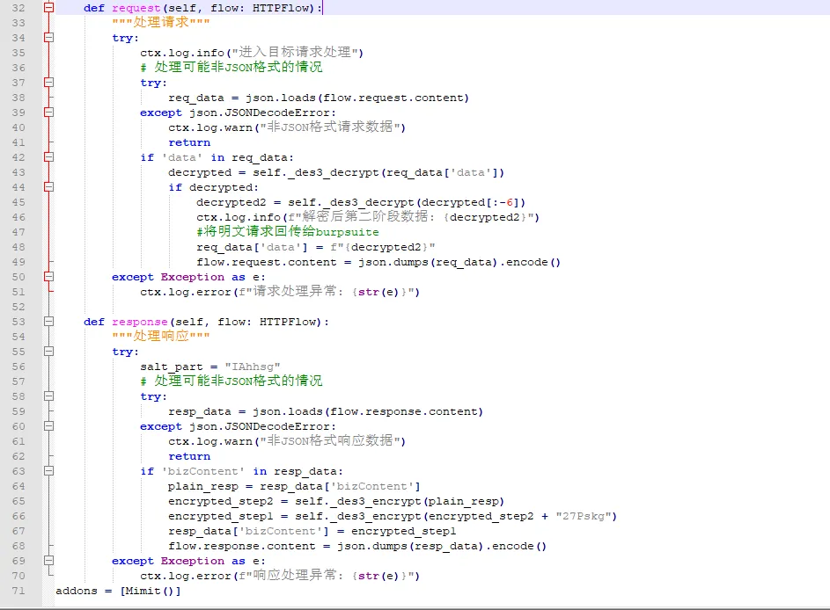Click the "27Pskg" string on line 66

tap(583, 516)
